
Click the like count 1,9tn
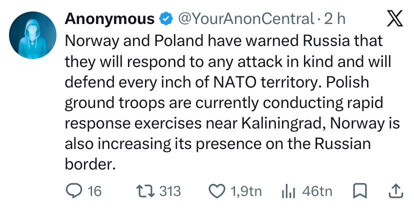(x=246, y=191)
